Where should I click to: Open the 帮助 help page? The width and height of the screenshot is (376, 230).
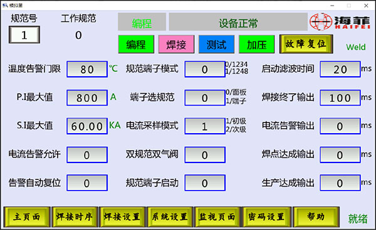pos(316,217)
